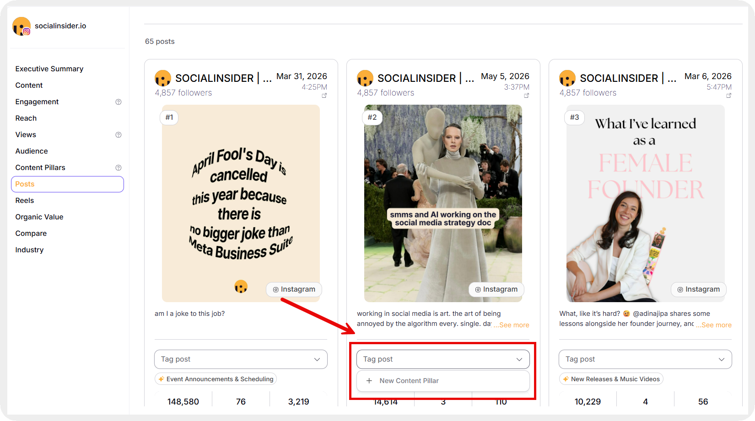Open the help icon next to Engagement
The width and height of the screenshot is (755, 421).
point(119,102)
